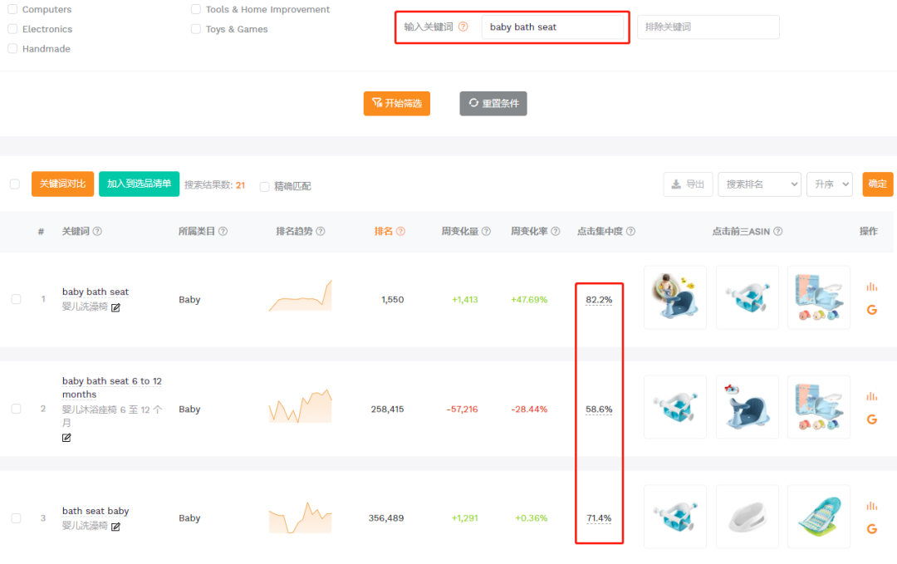View the first product thumbnail in row one
The height and width of the screenshot is (564, 897).
pos(674,297)
